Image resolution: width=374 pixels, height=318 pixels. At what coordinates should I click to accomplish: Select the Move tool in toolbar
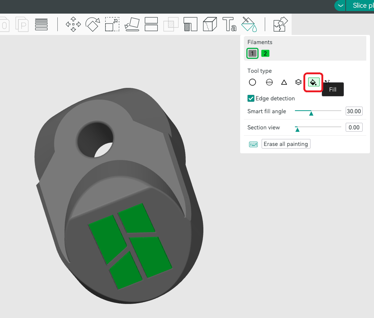73,24
